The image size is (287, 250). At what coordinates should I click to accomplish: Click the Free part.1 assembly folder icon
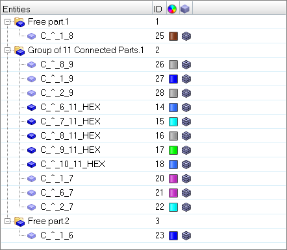pos(19,22)
